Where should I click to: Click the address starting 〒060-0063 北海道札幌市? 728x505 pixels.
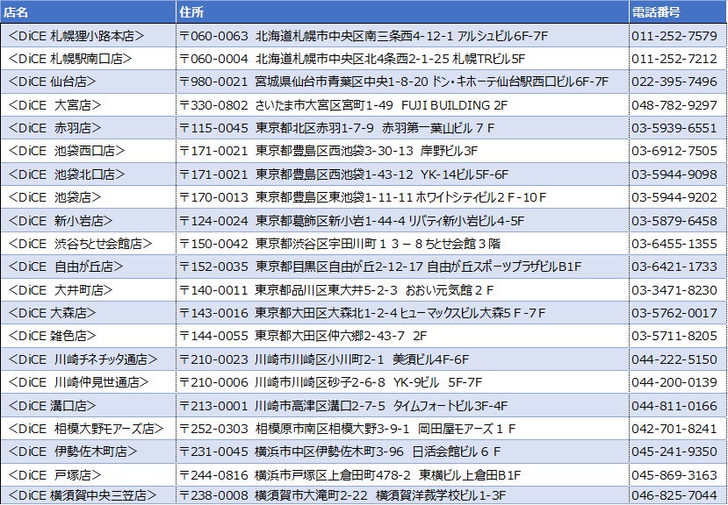tap(402, 36)
